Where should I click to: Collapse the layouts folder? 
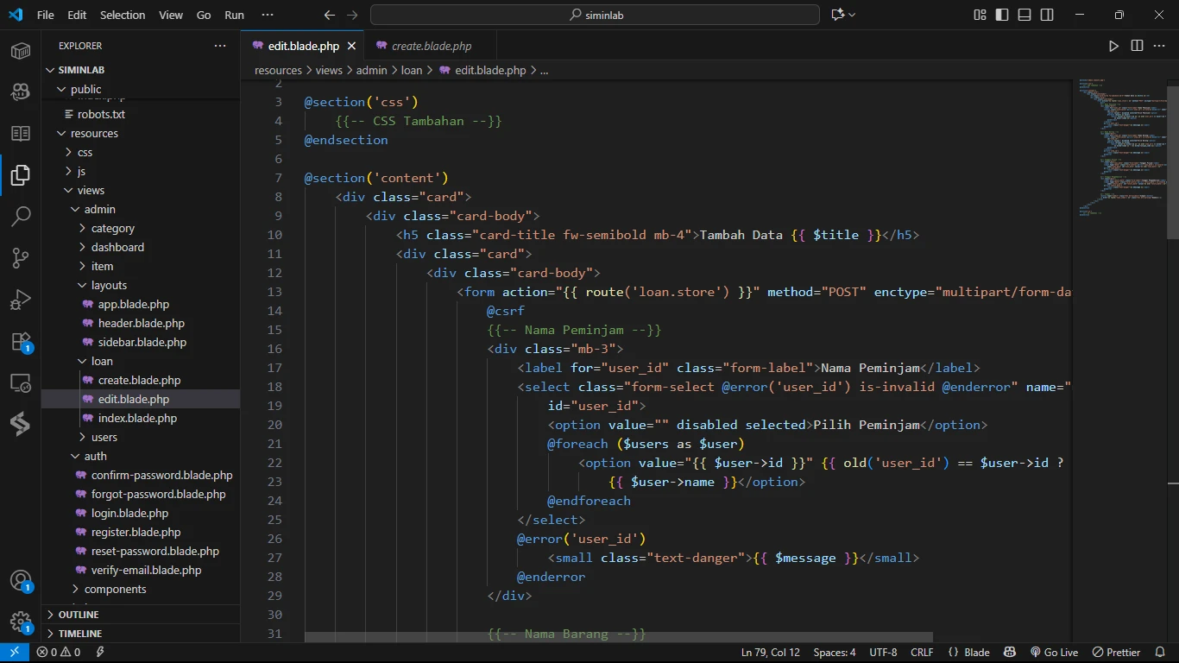pos(109,285)
